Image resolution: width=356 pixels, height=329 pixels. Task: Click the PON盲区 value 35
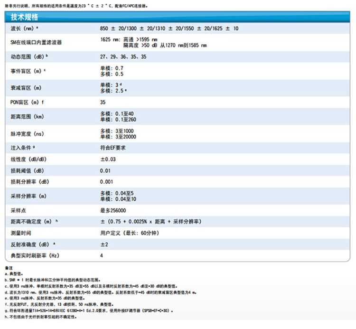click(103, 102)
